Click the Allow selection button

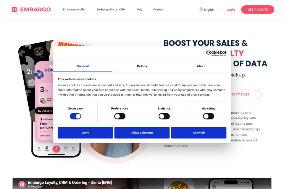142,133
